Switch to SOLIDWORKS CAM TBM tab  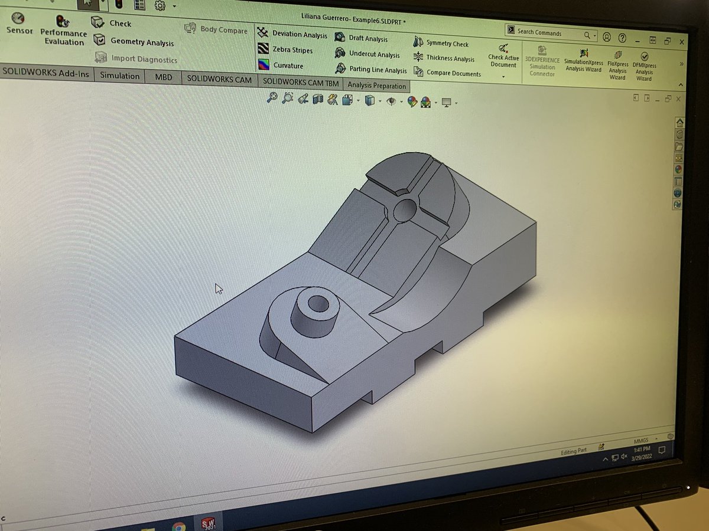pyautogui.click(x=301, y=82)
